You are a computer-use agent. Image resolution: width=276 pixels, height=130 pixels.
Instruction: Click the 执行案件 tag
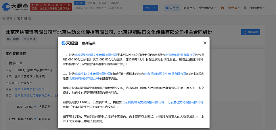[13, 39]
